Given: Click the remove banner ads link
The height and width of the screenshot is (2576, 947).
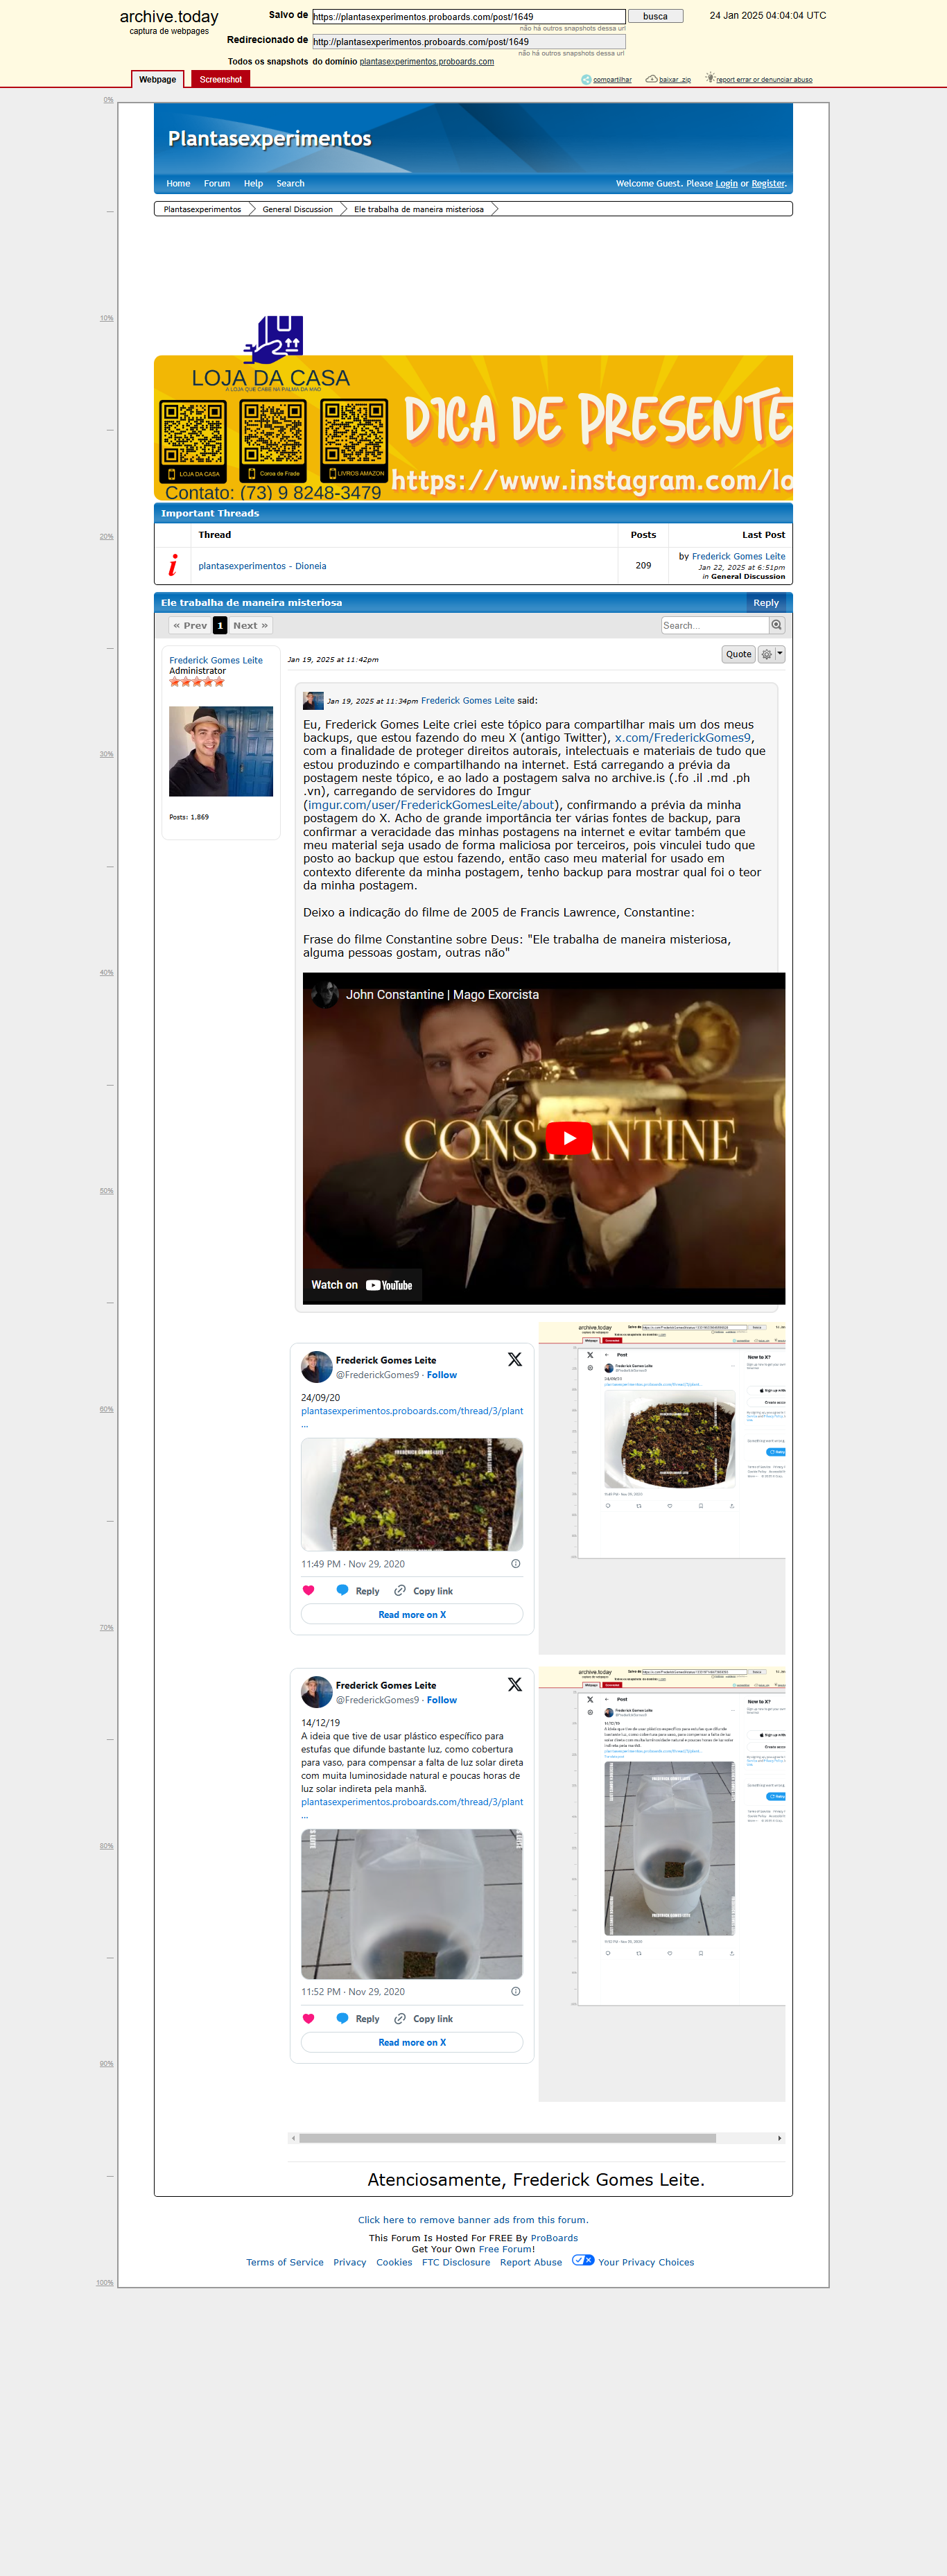Looking at the screenshot, I should tap(473, 2220).
